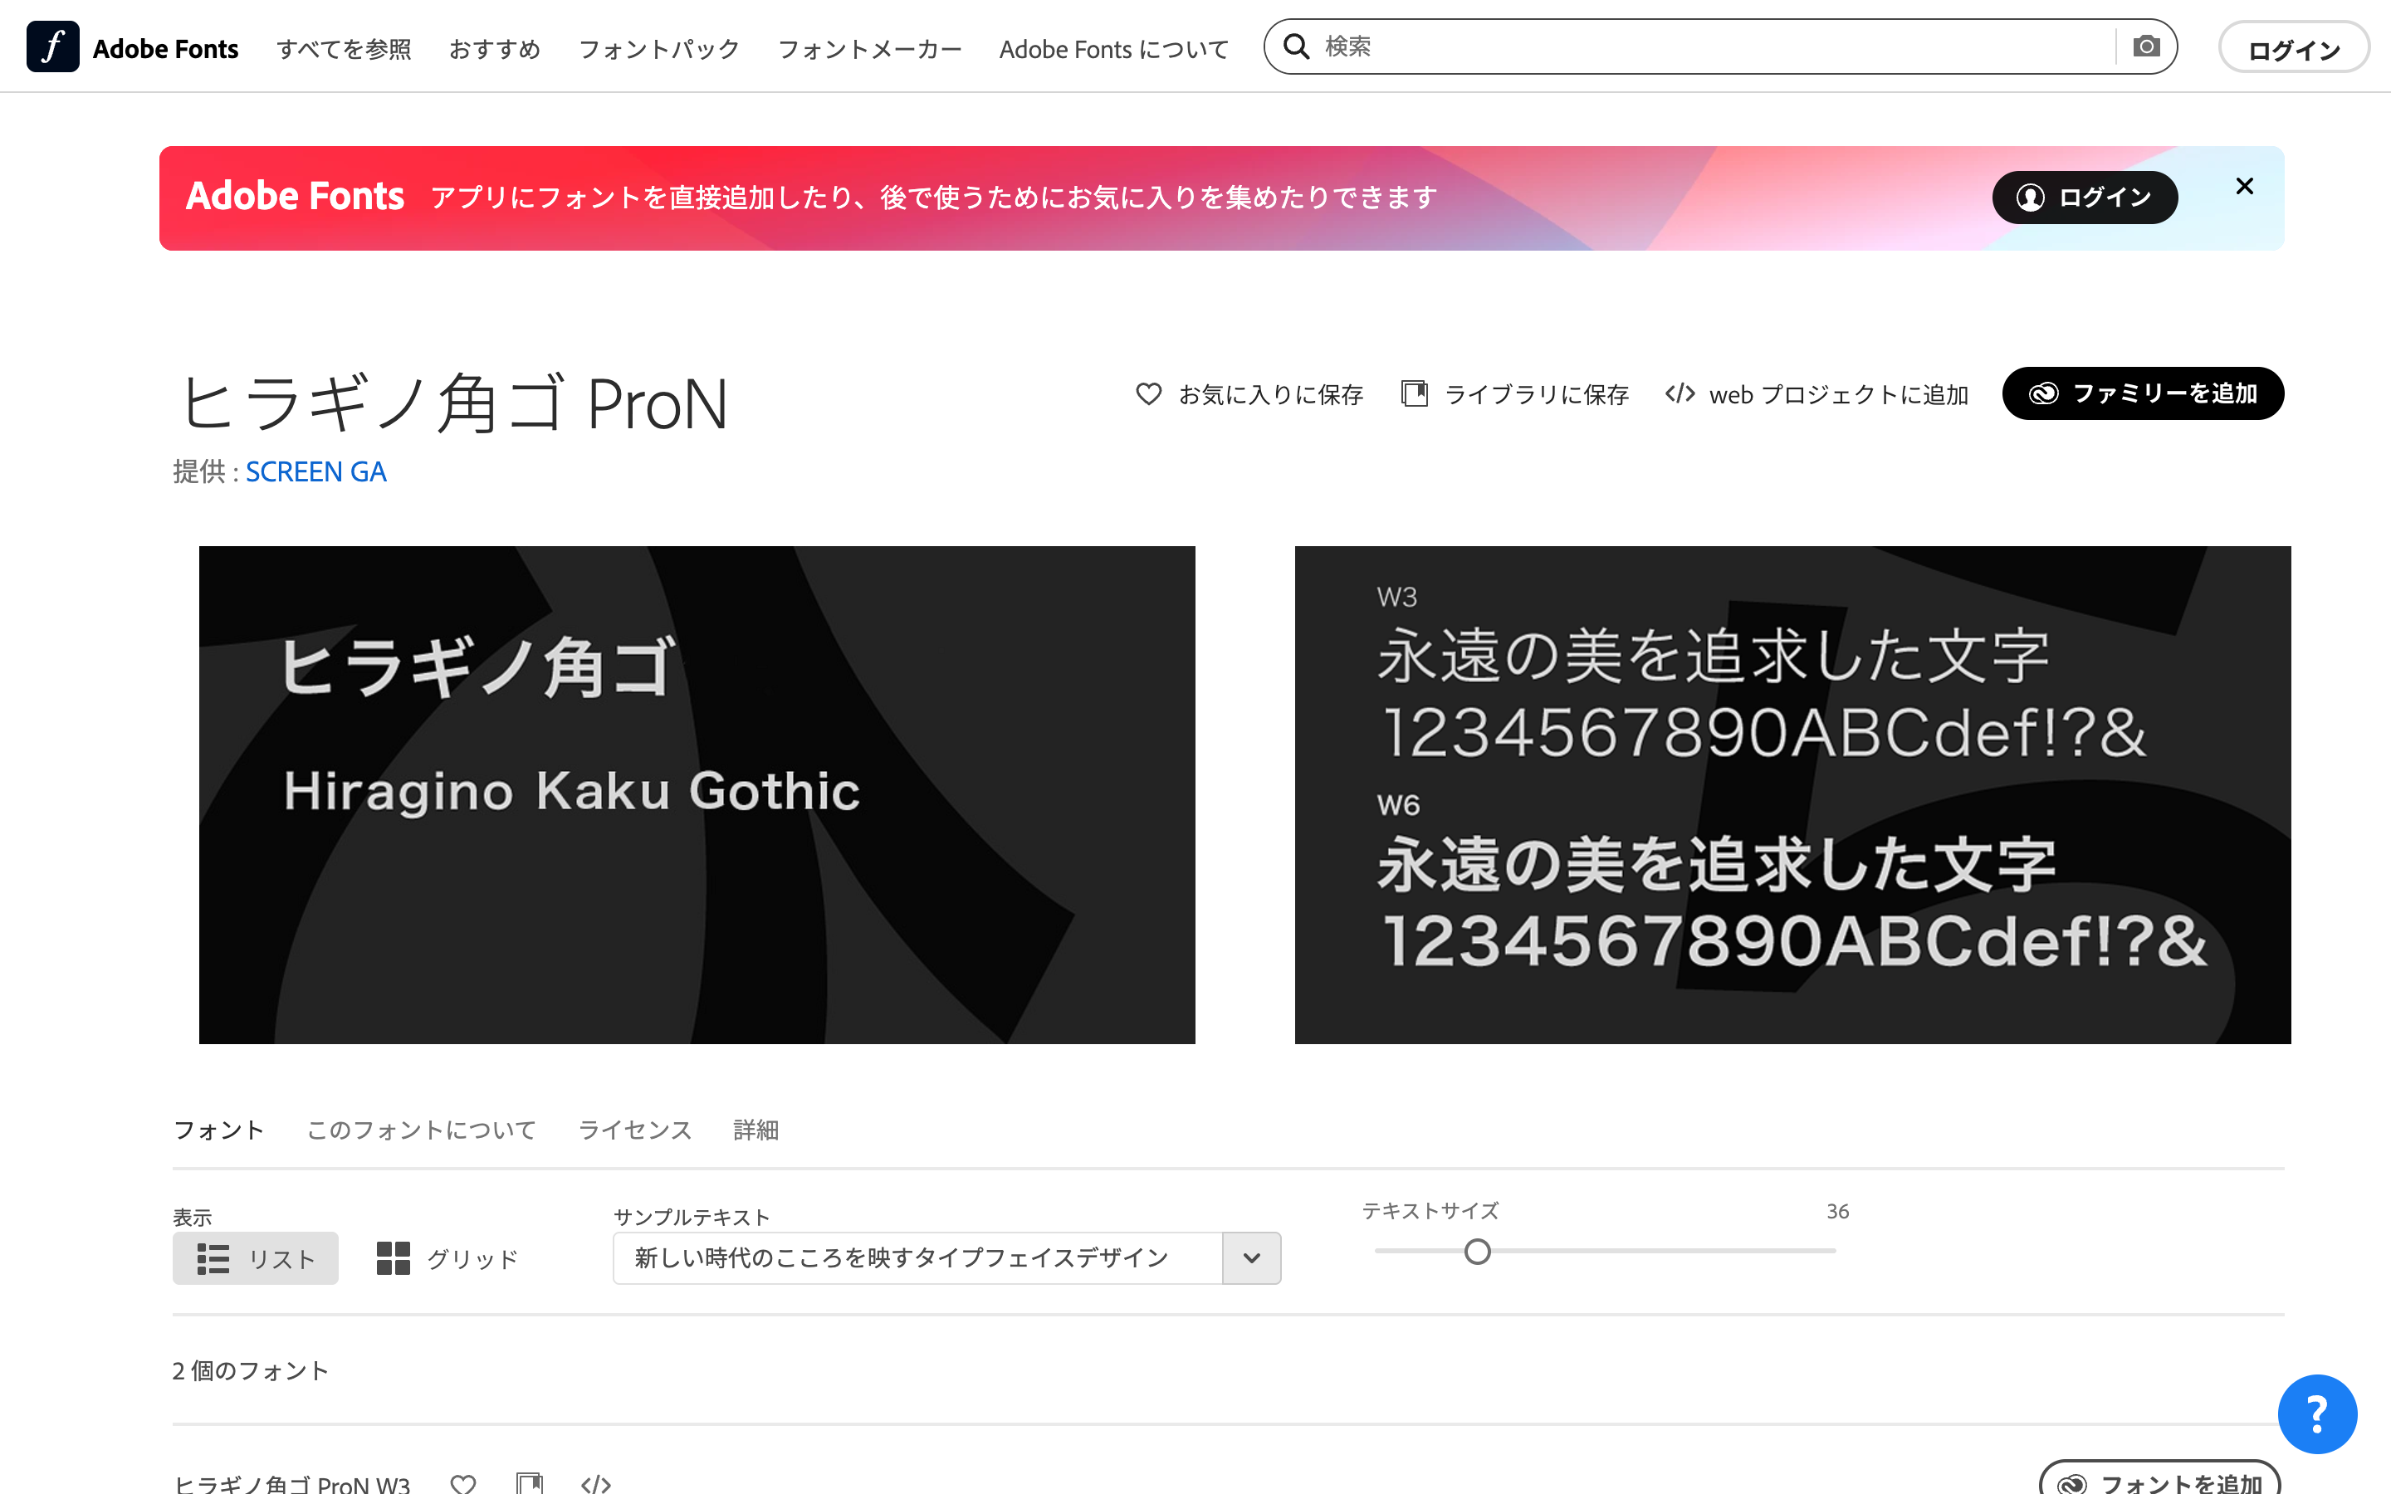
Task: Click Hiragino Kaku Gothic preview image
Action: pos(697,794)
